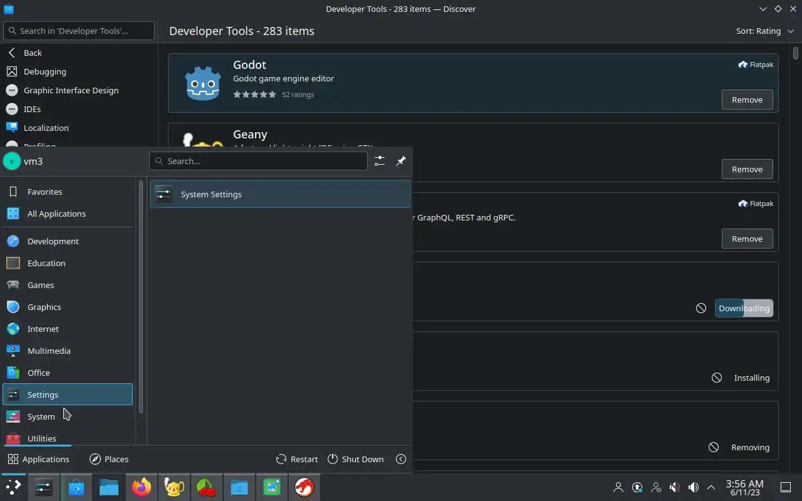
Task: Click the configure launcher sliders icon
Action: (x=380, y=161)
